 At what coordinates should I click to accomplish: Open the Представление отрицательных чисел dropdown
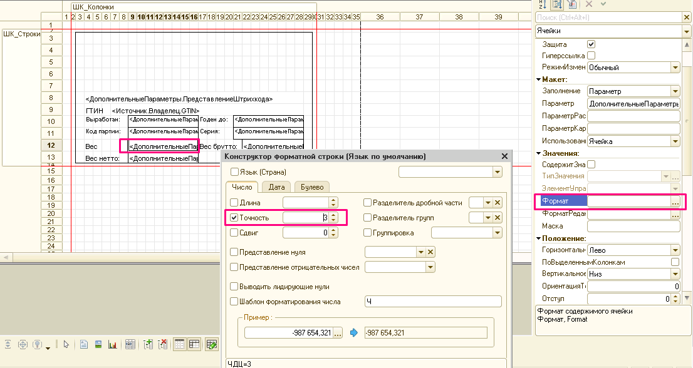430,267
